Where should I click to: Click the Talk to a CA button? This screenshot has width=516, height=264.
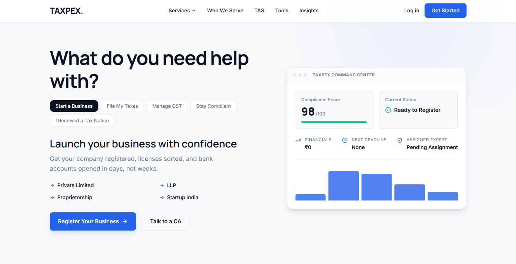coord(166,222)
